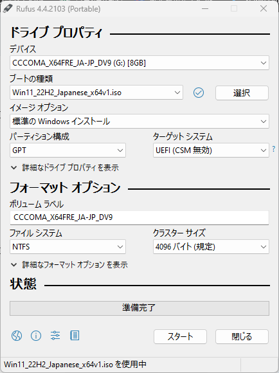
Task: Click the ISO checksum checkmark icon
Action: click(x=199, y=93)
